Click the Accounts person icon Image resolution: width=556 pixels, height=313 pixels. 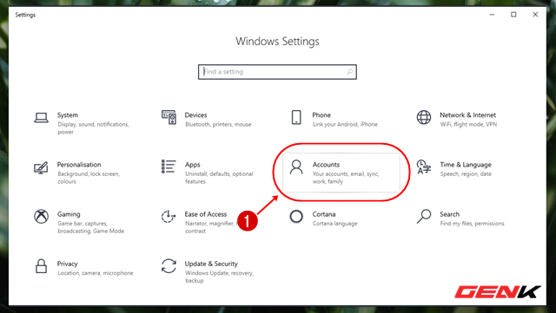[x=296, y=166]
